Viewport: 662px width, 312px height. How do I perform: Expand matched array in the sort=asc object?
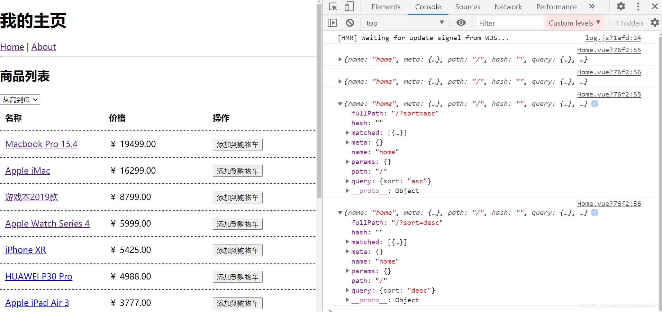(x=347, y=133)
